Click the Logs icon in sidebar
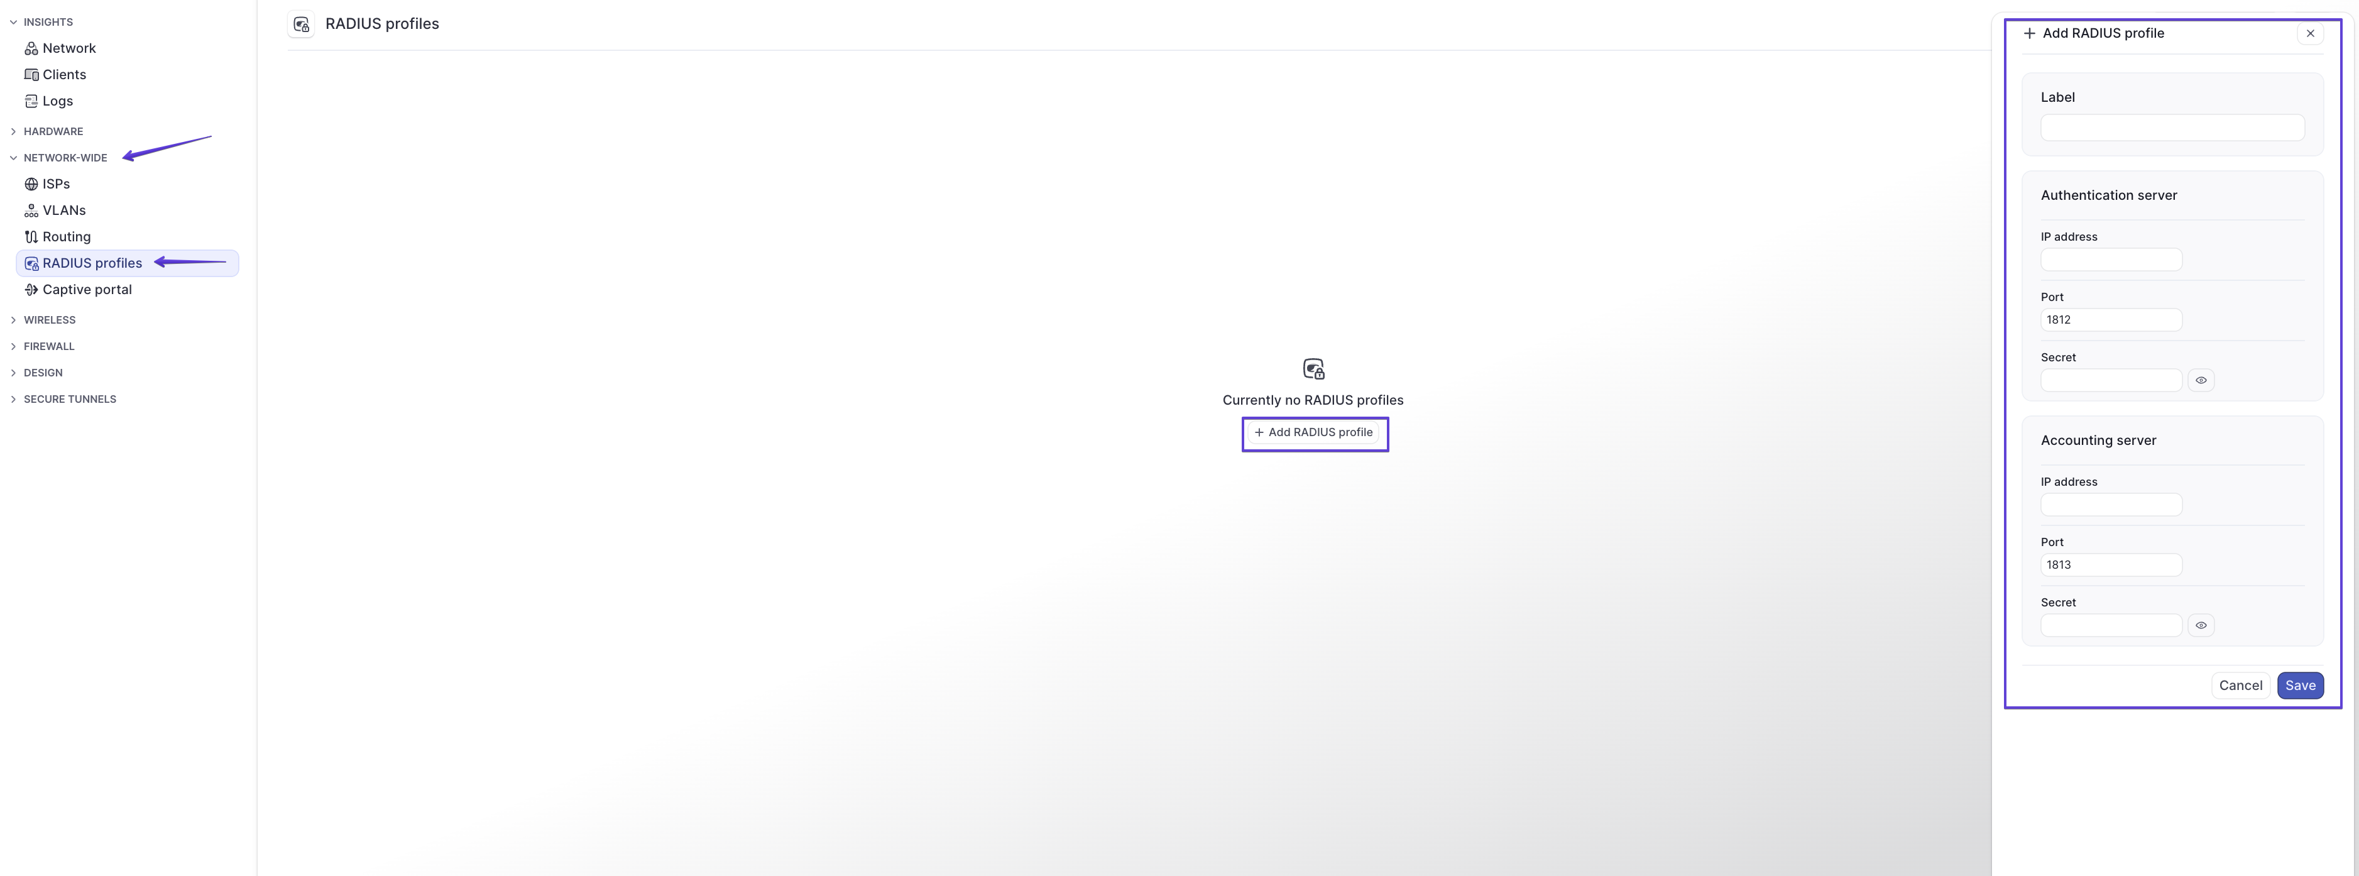 click(31, 102)
